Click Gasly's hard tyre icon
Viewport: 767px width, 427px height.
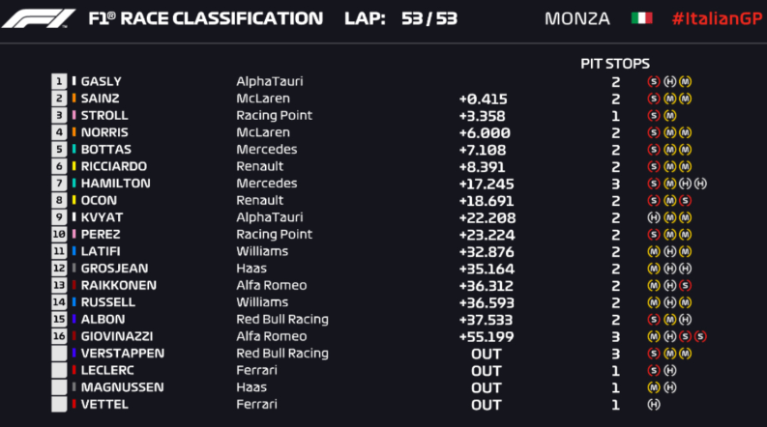pos(669,82)
